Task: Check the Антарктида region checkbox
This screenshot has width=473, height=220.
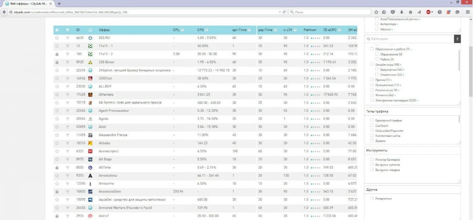Action: 377,24
